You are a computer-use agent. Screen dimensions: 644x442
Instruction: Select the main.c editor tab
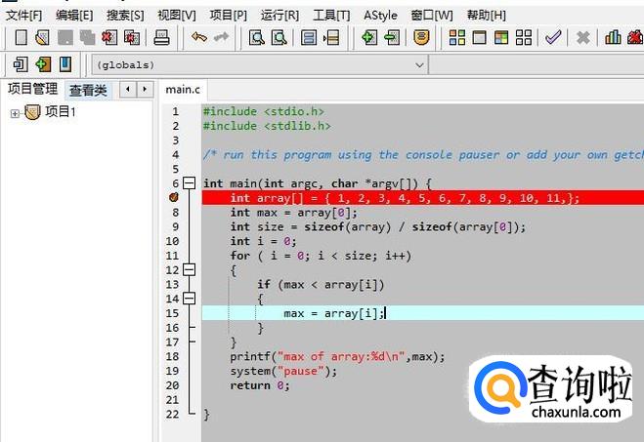click(183, 90)
